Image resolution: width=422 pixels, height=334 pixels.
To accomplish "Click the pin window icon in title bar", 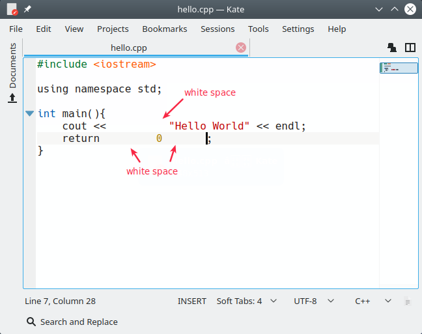I will point(27,9).
